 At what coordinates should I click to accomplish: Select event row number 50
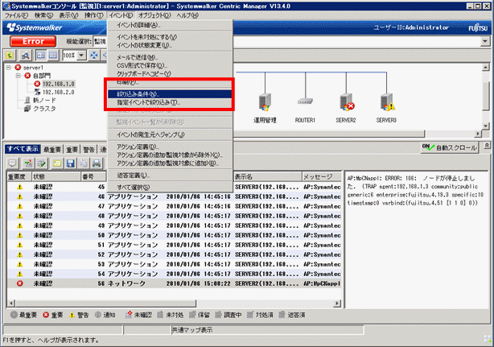pos(174,235)
